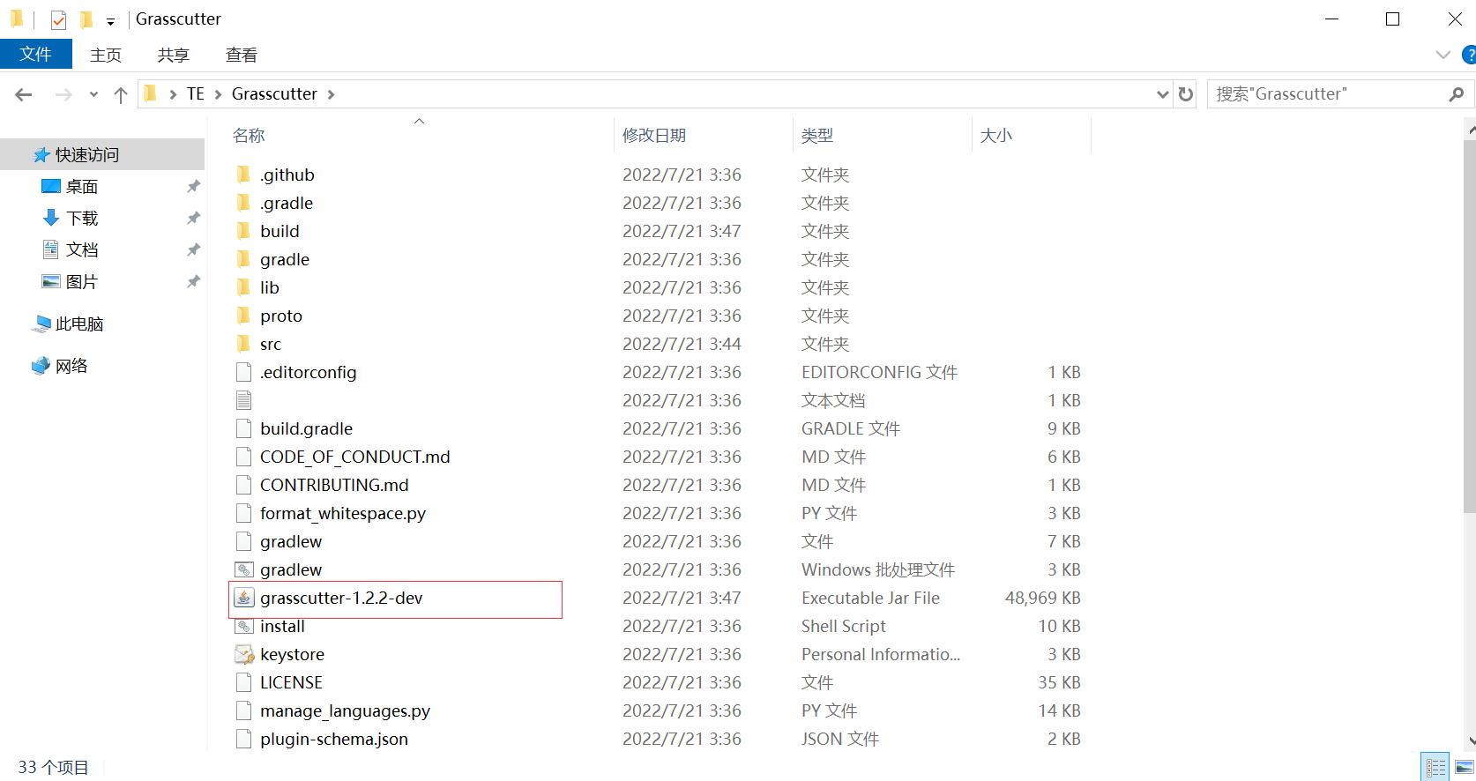1476x781 pixels.
Task: Select the gradlew Windows batch file icon
Action: pyautogui.click(x=244, y=569)
